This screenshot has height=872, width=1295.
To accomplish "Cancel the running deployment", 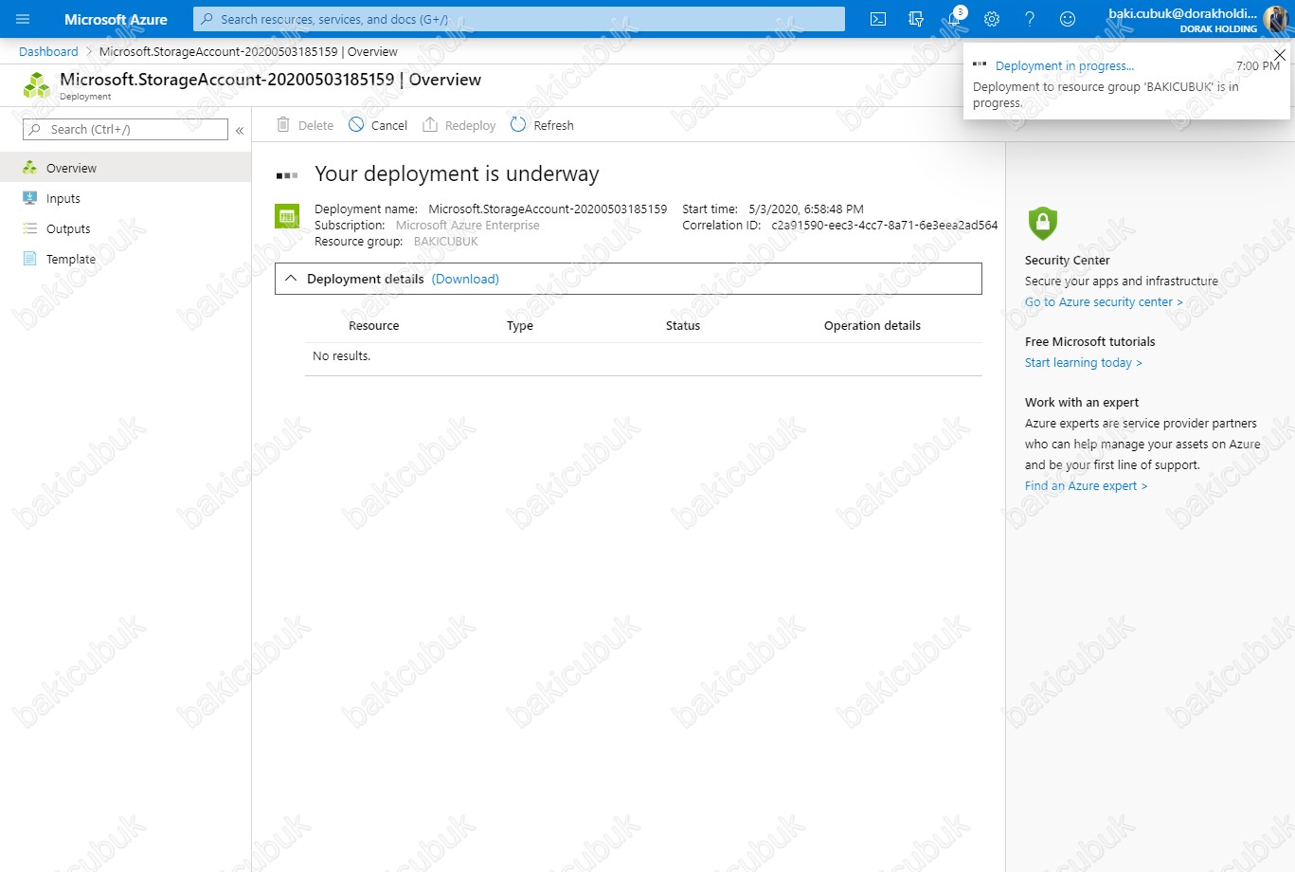I will click(378, 125).
